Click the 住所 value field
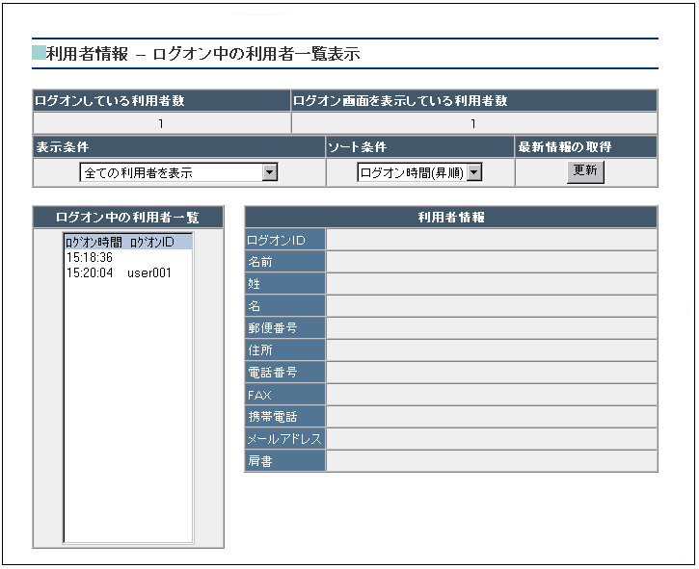Viewport: 699px width, 569px height. coord(491,350)
